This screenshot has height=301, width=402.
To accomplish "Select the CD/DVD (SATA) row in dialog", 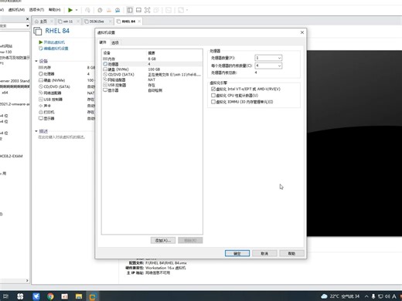I will click(x=152, y=74).
